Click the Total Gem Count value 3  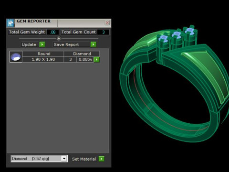point(104,32)
